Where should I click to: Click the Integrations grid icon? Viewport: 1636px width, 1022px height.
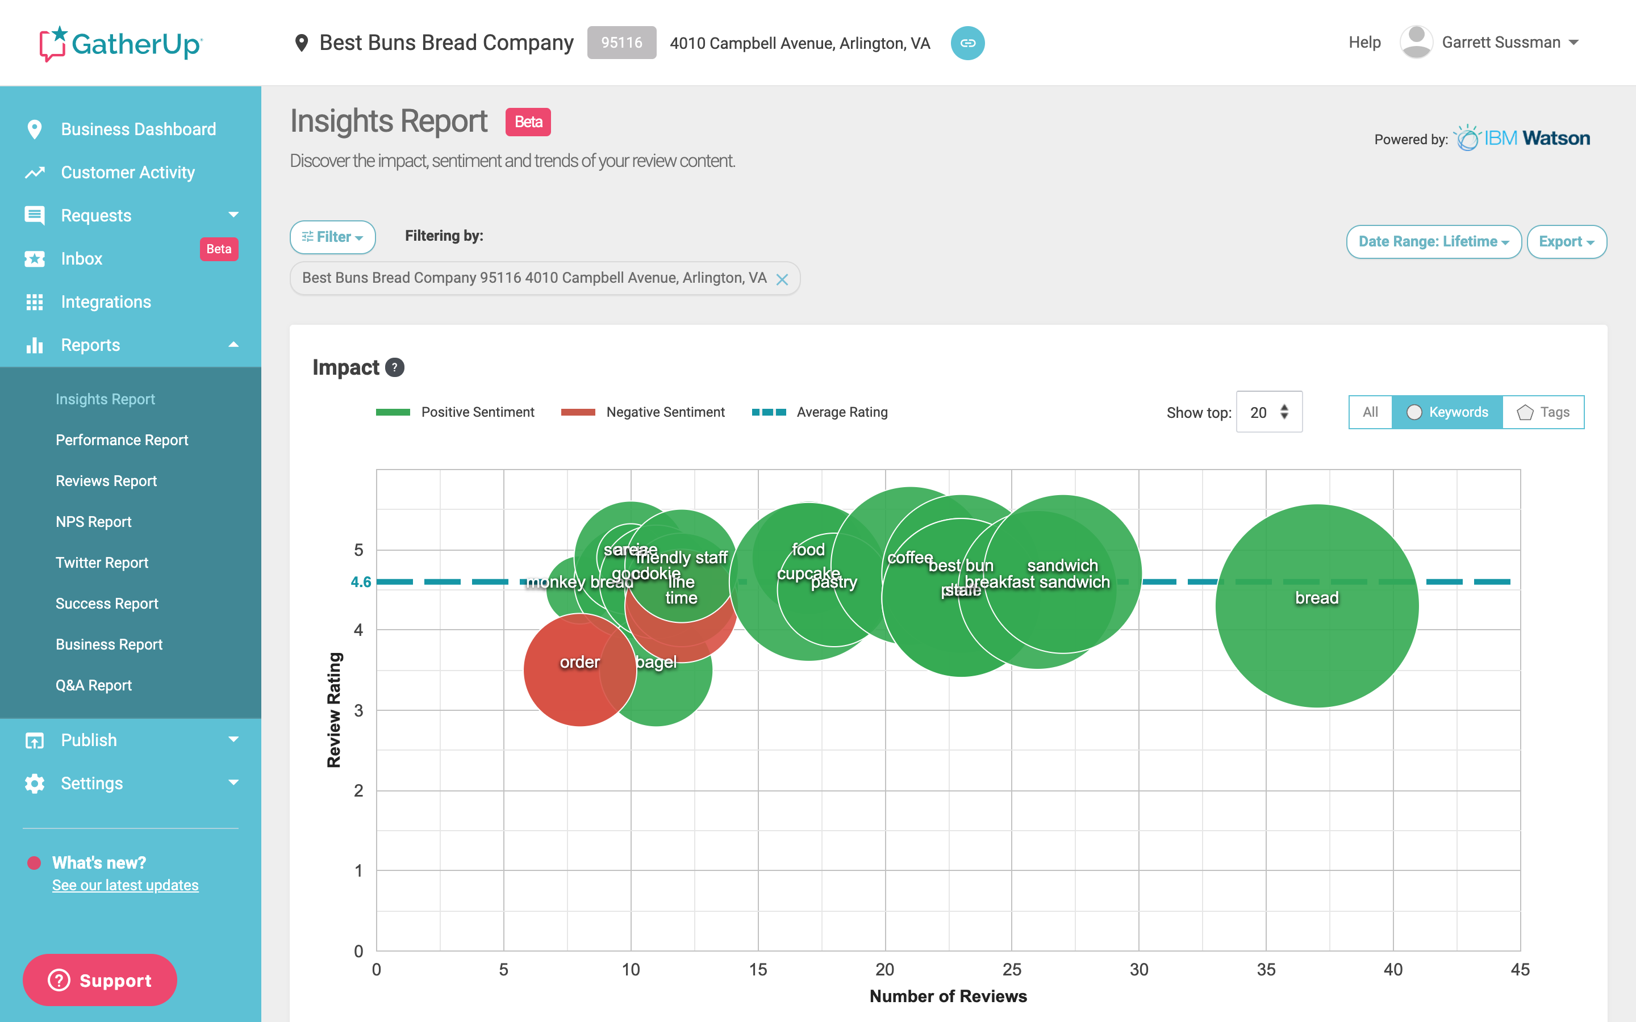pos(35,302)
